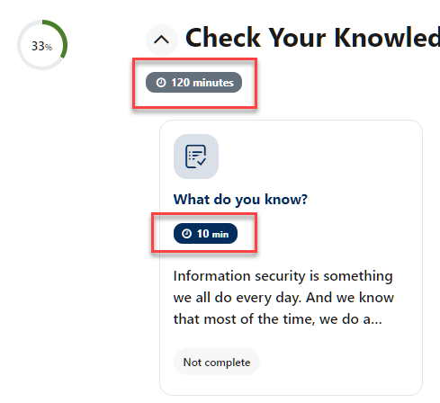The width and height of the screenshot is (440, 403).
Task: Click the 33% circular progress indicator
Action: point(42,45)
